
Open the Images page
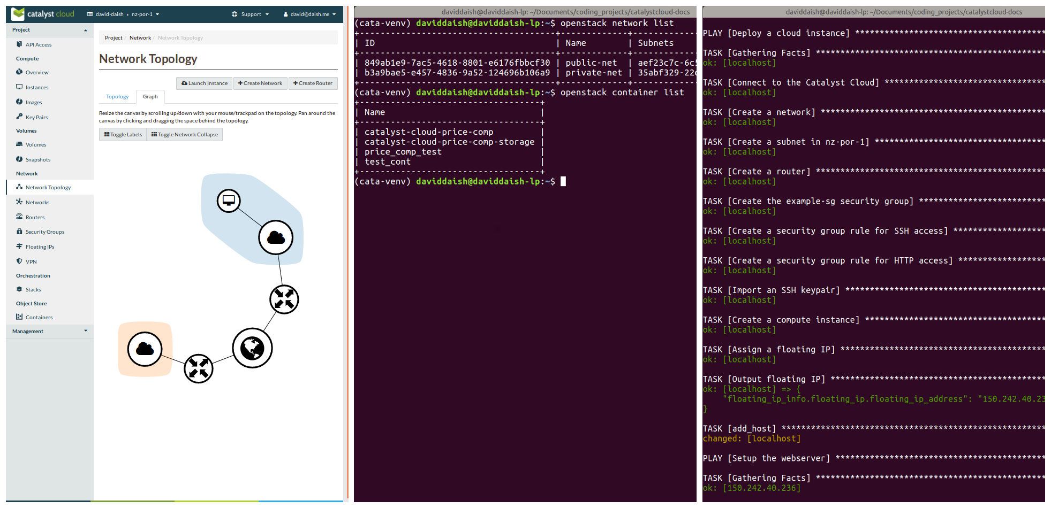pos(29,102)
